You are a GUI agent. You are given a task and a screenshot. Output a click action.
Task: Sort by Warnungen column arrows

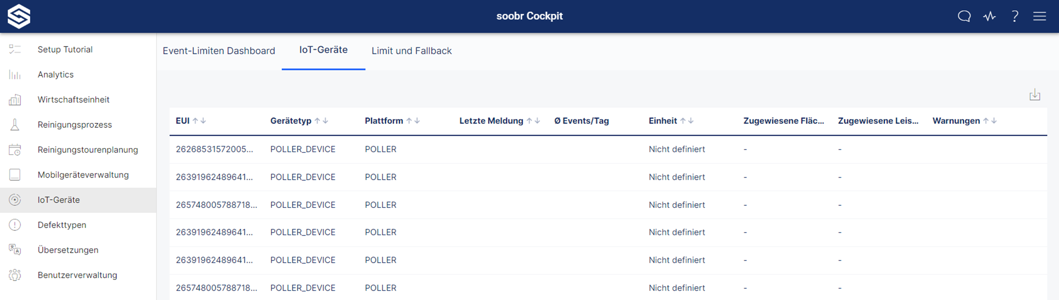coord(990,121)
